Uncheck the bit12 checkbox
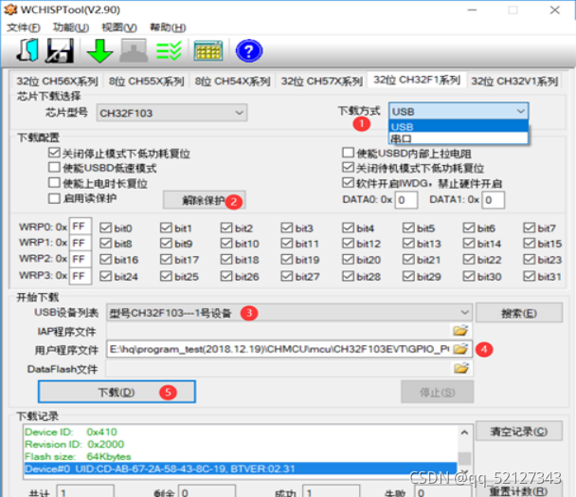The image size is (576, 497). [348, 243]
